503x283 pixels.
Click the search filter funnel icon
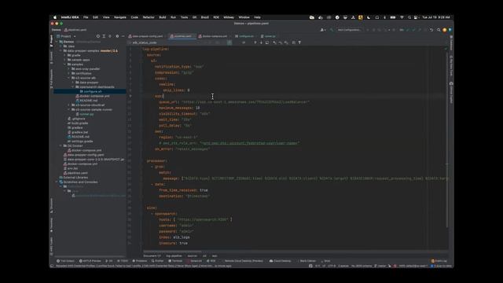pos(299,42)
